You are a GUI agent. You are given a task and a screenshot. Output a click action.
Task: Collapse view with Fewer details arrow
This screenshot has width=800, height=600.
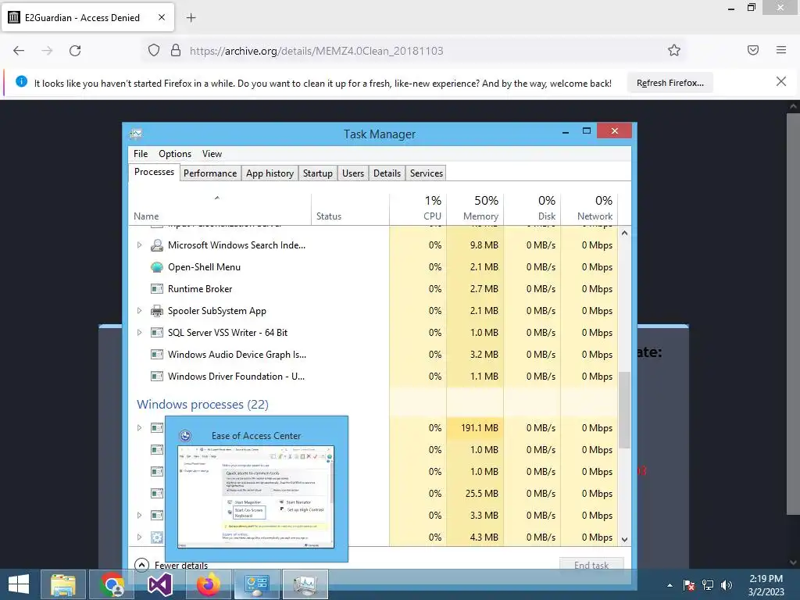[x=142, y=565]
